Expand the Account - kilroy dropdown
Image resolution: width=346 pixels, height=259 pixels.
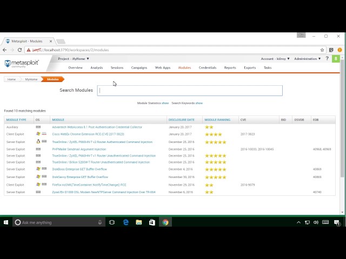pyautogui.click(x=275, y=59)
